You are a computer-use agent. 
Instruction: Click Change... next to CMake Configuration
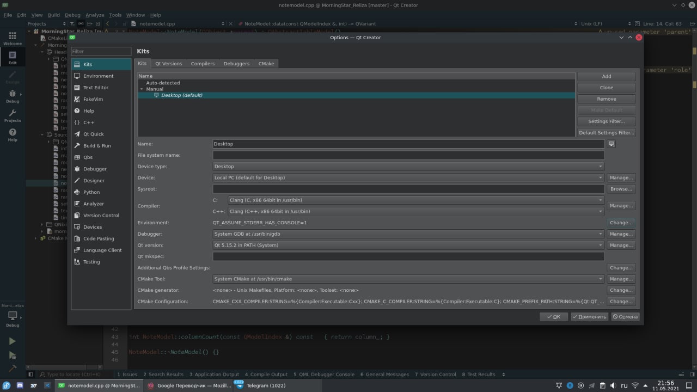(x=621, y=301)
